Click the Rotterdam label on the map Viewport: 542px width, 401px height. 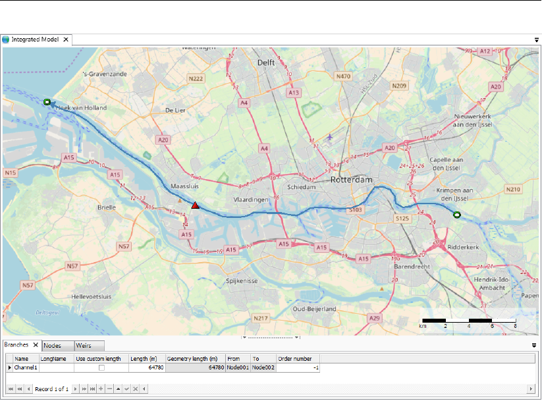[352, 180]
